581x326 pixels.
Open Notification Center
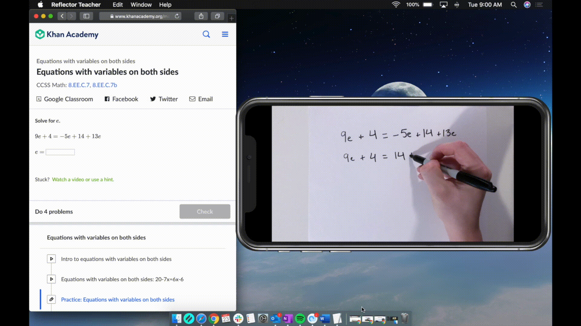coord(539,5)
